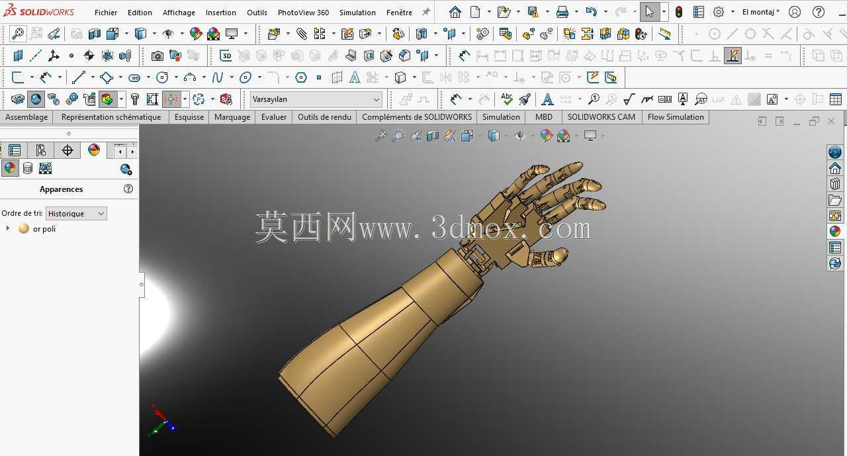This screenshot has width=847, height=456.
Task: Open the Print dropdown arrow
Action: 576,12
